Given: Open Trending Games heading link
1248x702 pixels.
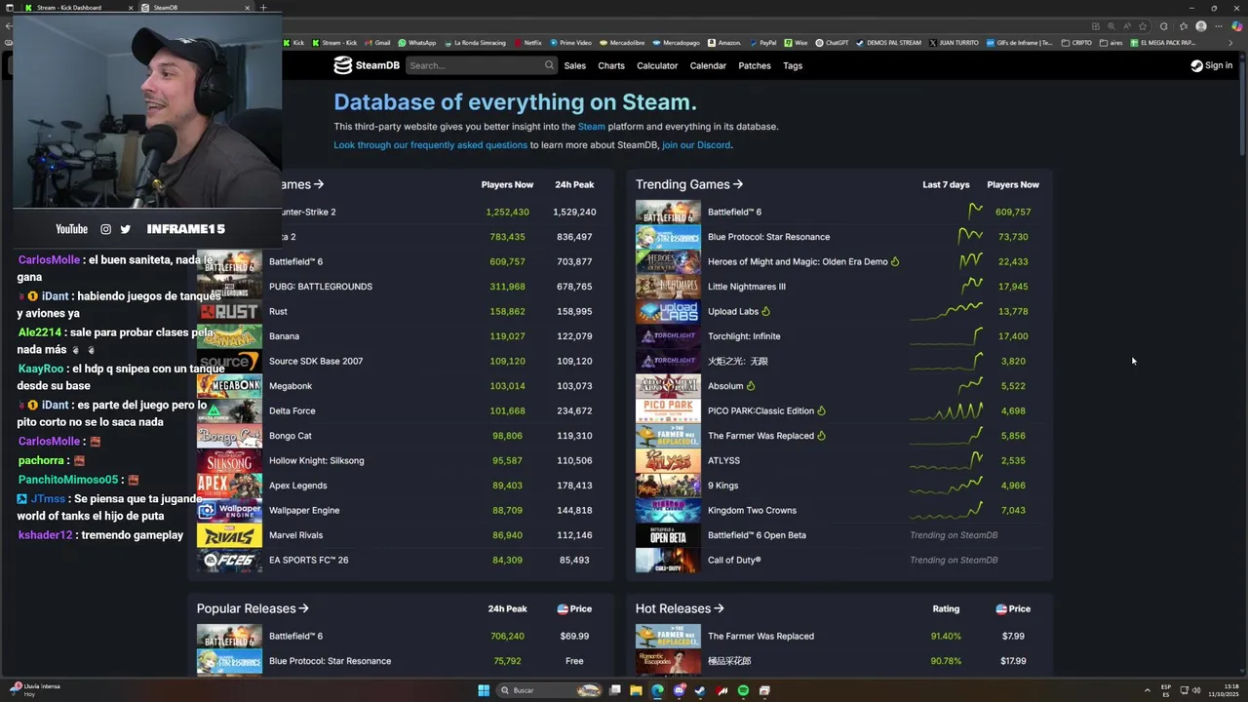Looking at the screenshot, I should coord(689,184).
